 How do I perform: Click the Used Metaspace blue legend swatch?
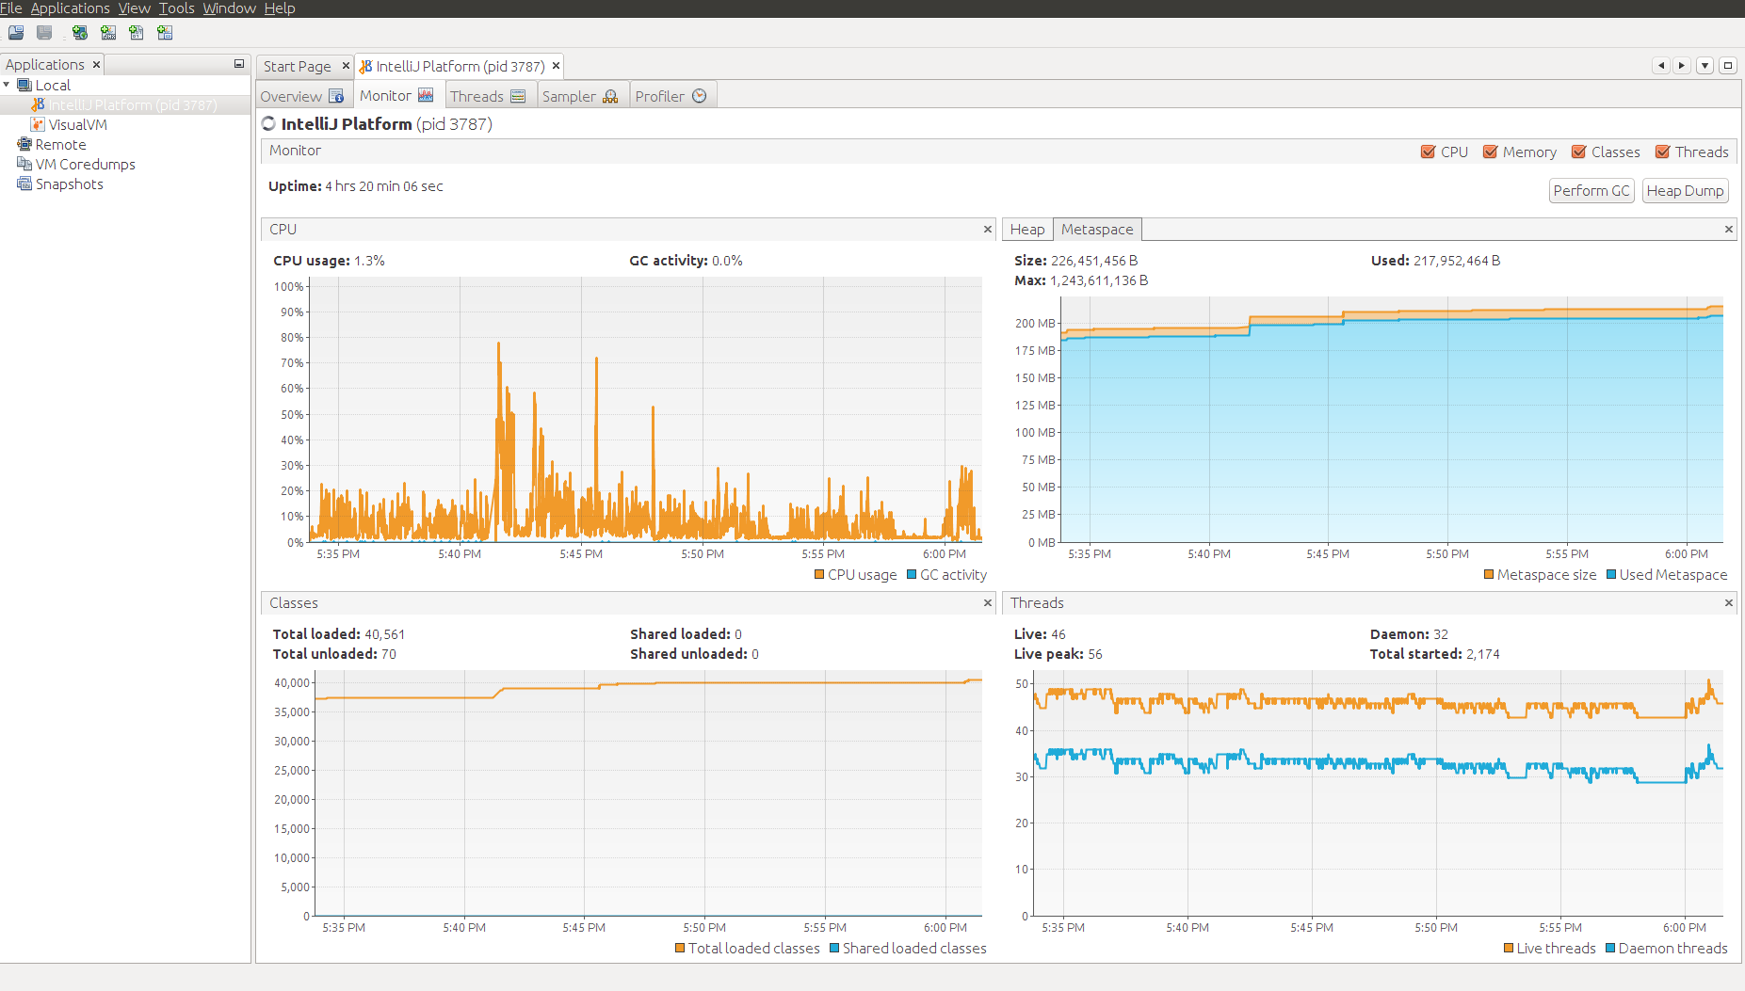pos(1611,574)
